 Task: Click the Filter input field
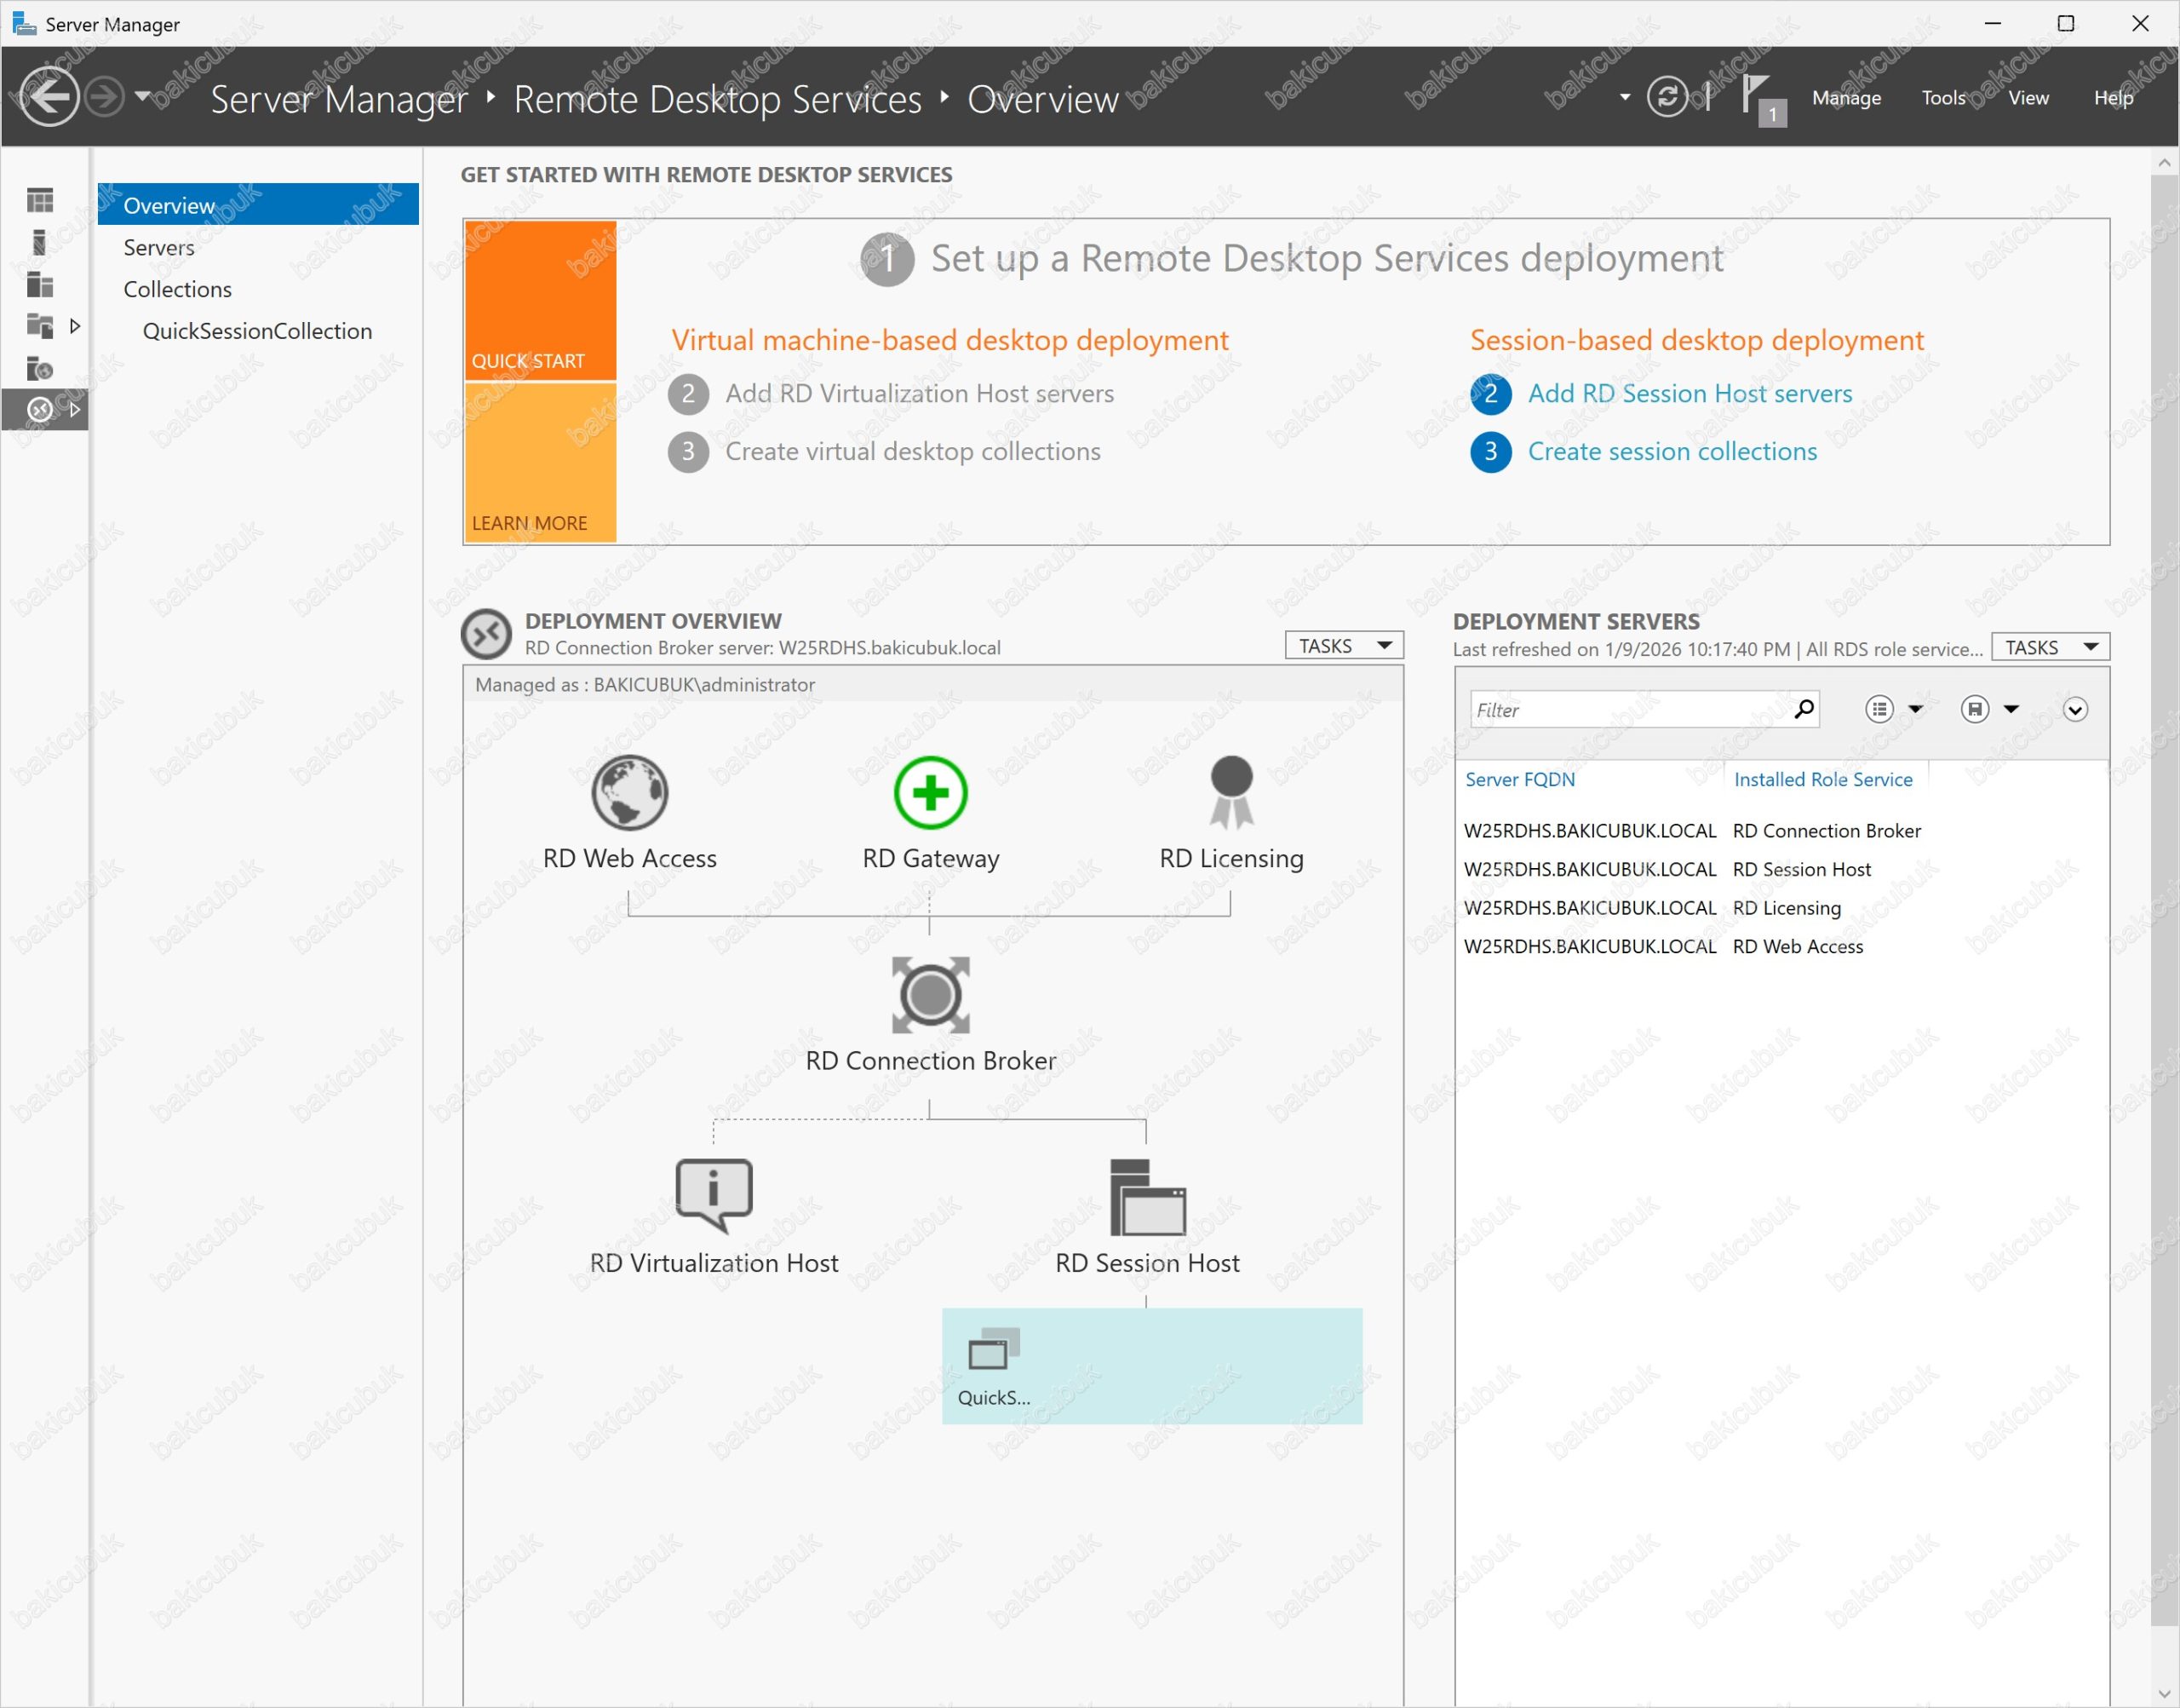1629,710
